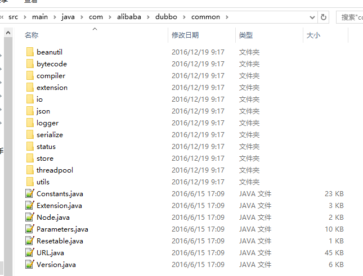The height and width of the screenshot is (276, 363).
Task: Expand the chevron after src in path
Action: [25, 17]
